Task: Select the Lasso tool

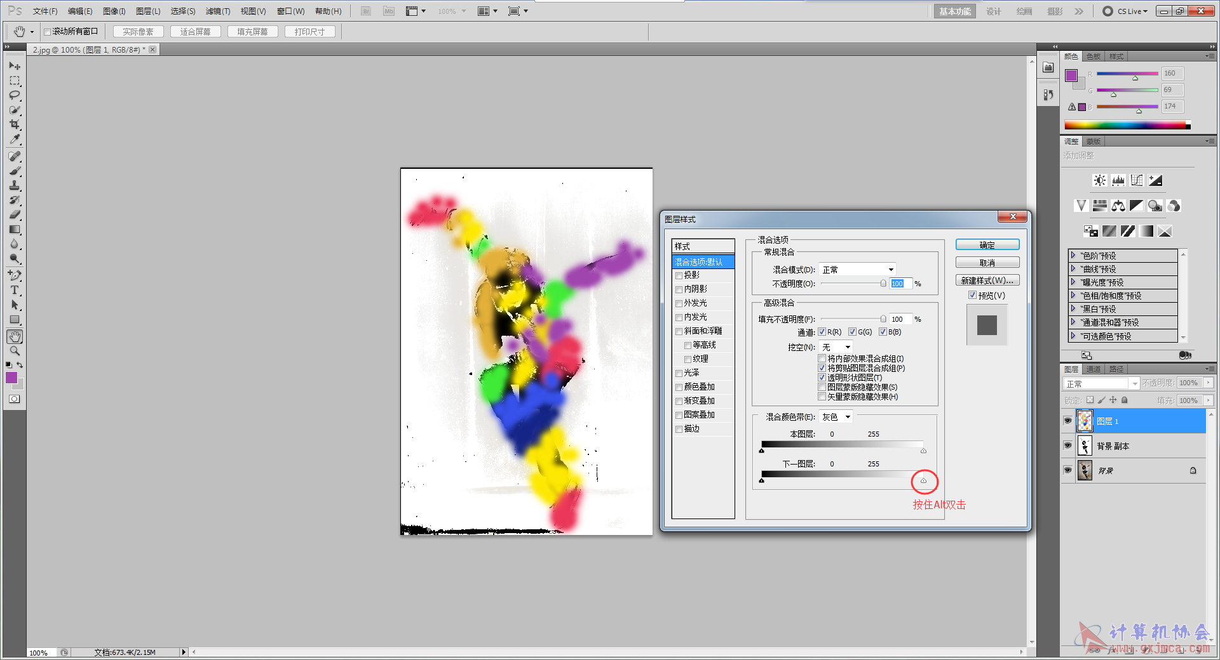Action: pos(15,95)
